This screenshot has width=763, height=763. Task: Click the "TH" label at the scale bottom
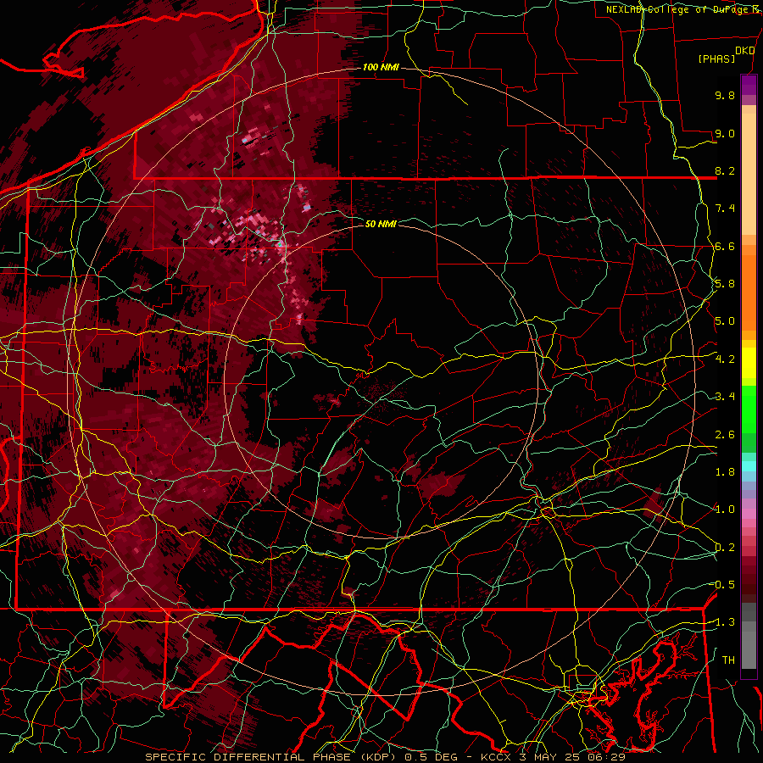click(728, 660)
